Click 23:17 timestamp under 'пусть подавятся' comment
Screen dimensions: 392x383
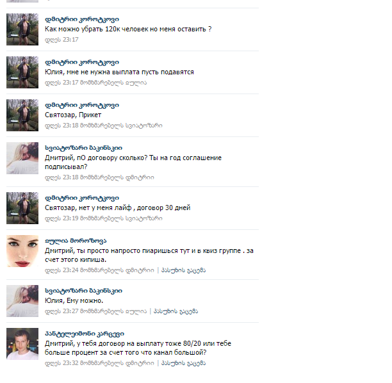click(61, 83)
